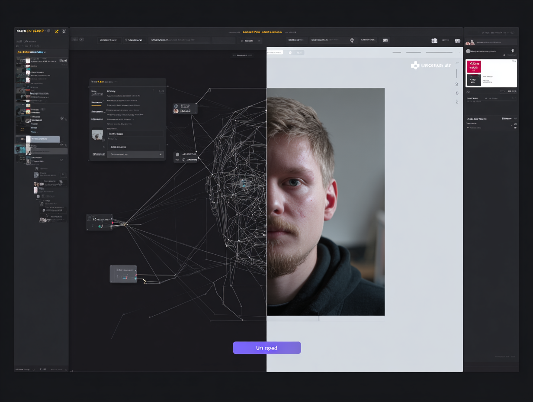This screenshot has width=533, height=402.
Task: Select the underlined yellow tab in floating dialog
Action: click(96, 103)
